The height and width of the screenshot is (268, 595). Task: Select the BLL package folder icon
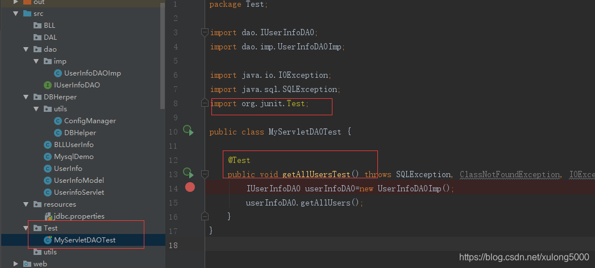[37, 26]
